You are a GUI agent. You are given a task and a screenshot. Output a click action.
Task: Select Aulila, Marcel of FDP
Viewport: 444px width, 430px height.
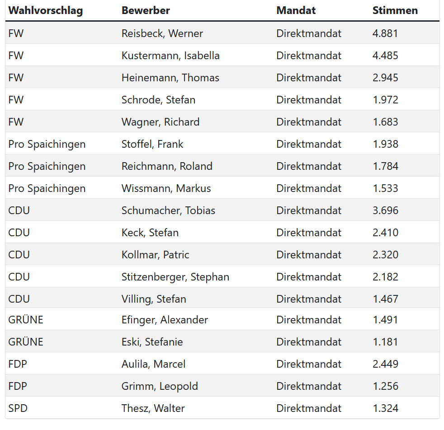pyautogui.click(x=153, y=364)
